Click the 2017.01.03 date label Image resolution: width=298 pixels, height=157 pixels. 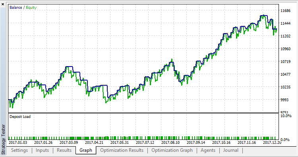pos(18,143)
